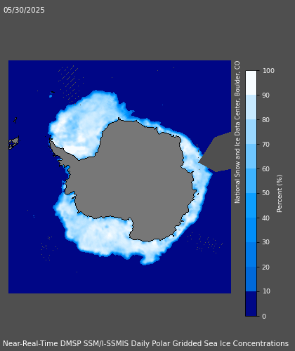The width and height of the screenshot is (295, 351).
Task: Click the 05/30/2025 date label
Action: point(24,11)
